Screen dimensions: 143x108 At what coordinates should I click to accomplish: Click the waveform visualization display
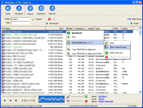pos(51,99)
